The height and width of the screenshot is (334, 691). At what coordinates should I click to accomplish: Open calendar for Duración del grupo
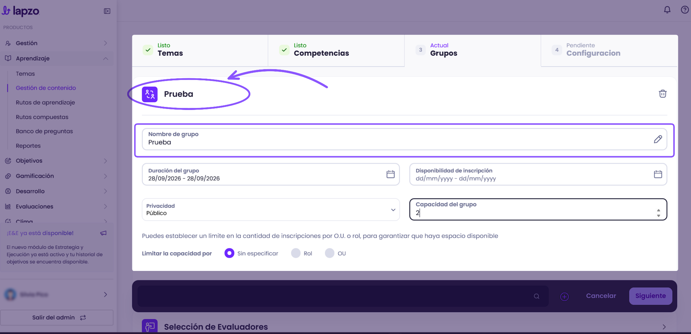point(390,174)
